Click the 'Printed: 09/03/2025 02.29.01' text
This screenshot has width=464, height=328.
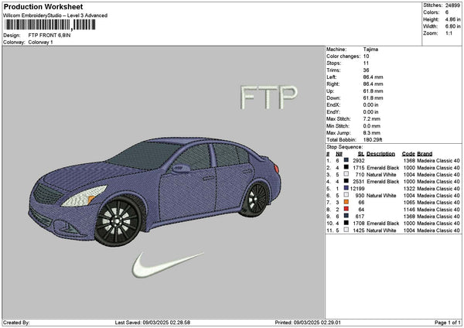(x=308, y=323)
